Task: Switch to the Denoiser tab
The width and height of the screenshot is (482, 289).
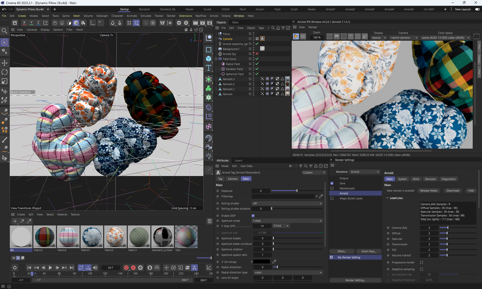Action: 430,179
